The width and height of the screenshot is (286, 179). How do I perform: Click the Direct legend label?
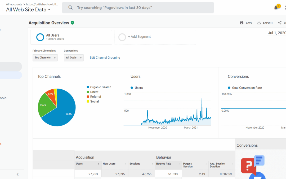click(94, 92)
